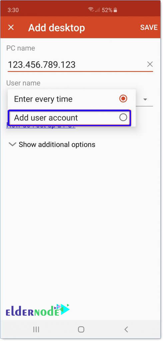The width and height of the screenshot is (163, 341).
Task: Tap the Eldernode logo
Action: tap(37, 310)
